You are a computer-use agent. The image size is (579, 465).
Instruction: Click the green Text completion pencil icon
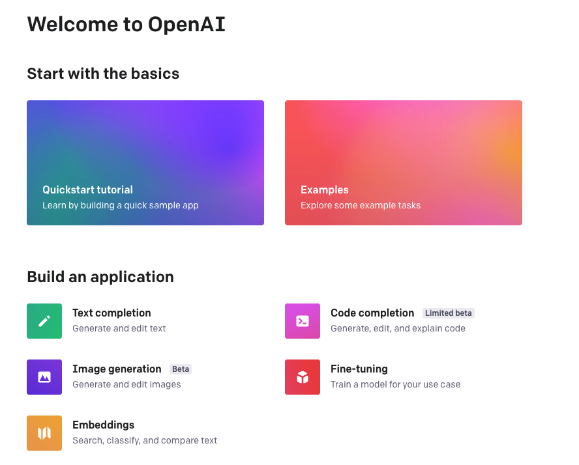[x=44, y=321]
